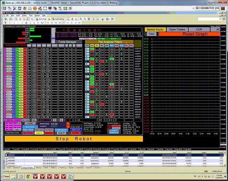Open the Charts menu
228x181 pixels.
point(24,15)
